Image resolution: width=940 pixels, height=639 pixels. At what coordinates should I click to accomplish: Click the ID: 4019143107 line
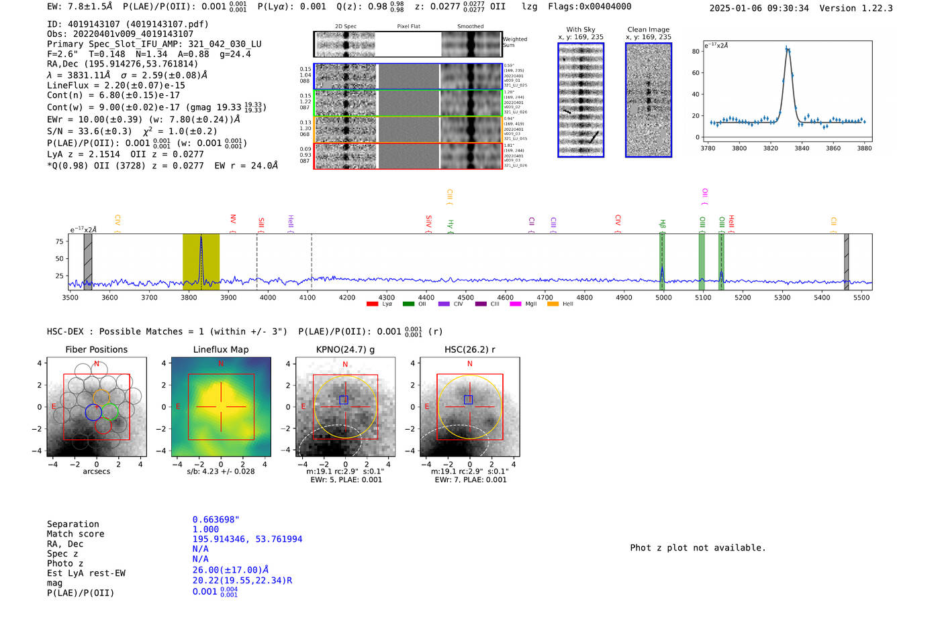point(128,24)
